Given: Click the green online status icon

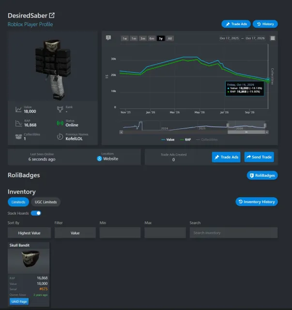Looking at the screenshot, I should (60, 123).
